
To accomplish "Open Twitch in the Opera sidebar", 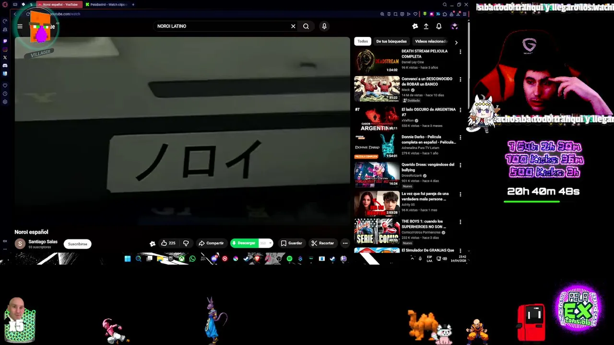I will [5, 41].
